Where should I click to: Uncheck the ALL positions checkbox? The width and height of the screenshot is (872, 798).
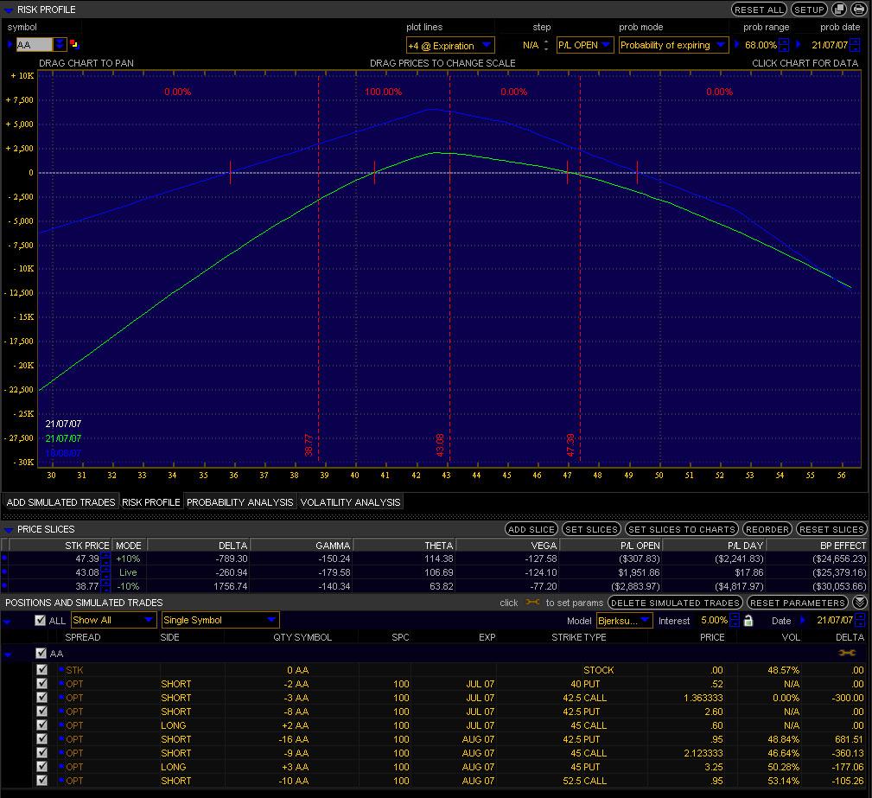pos(40,621)
